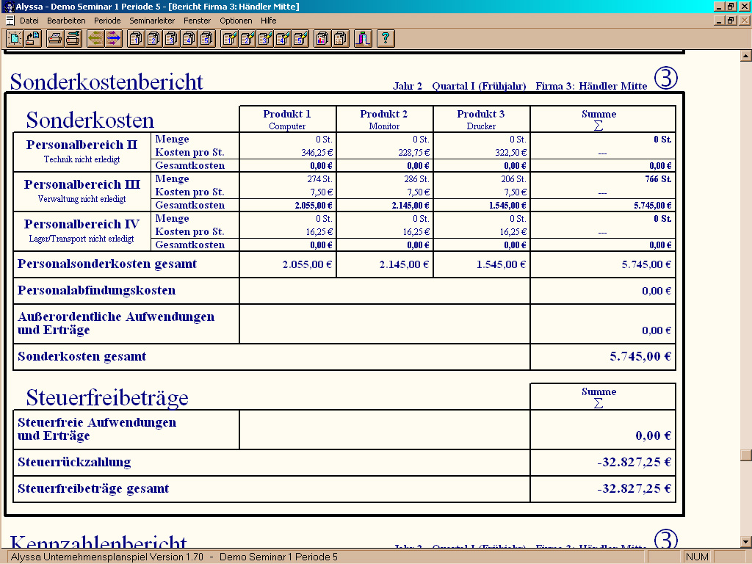
Task: Click the new document toolbar icon
Action: pos(15,38)
